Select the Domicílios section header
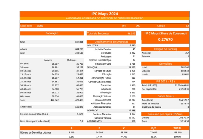 coord(165,64)
